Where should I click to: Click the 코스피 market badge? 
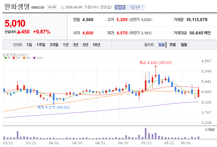pos(52,7)
